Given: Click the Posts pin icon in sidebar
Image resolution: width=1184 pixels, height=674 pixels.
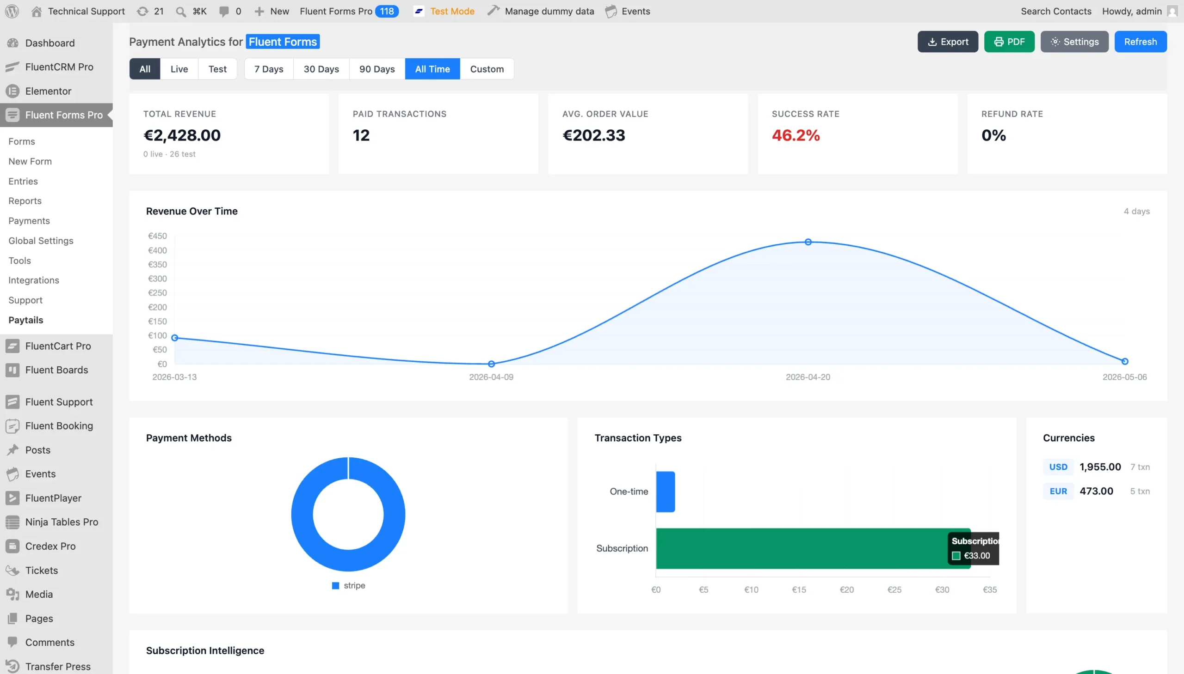Looking at the screenshot, I should 12,450.
